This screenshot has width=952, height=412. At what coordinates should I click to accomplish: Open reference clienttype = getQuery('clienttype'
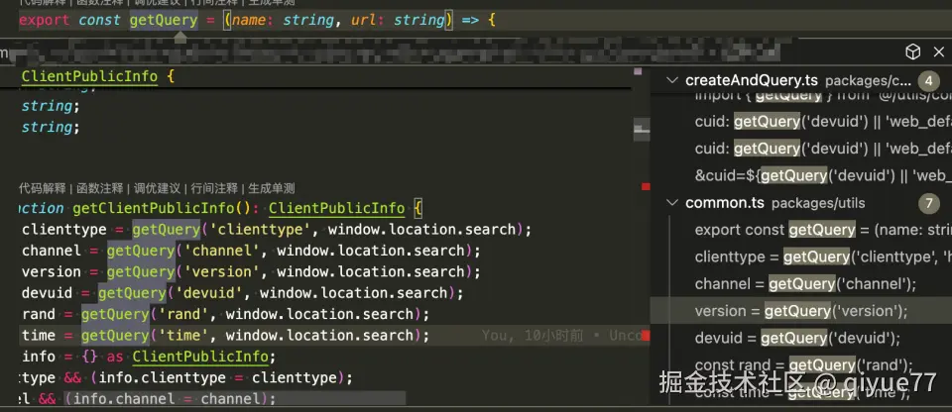tap(823, 257)
